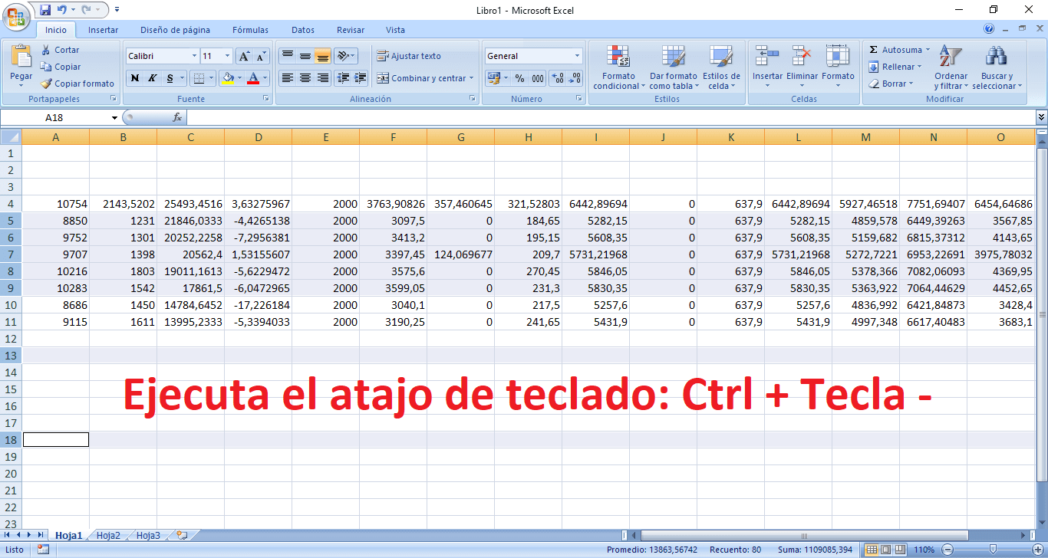Copy selection with Copiar
Screen dimensions: 1048x558
[x=61, y=67]
